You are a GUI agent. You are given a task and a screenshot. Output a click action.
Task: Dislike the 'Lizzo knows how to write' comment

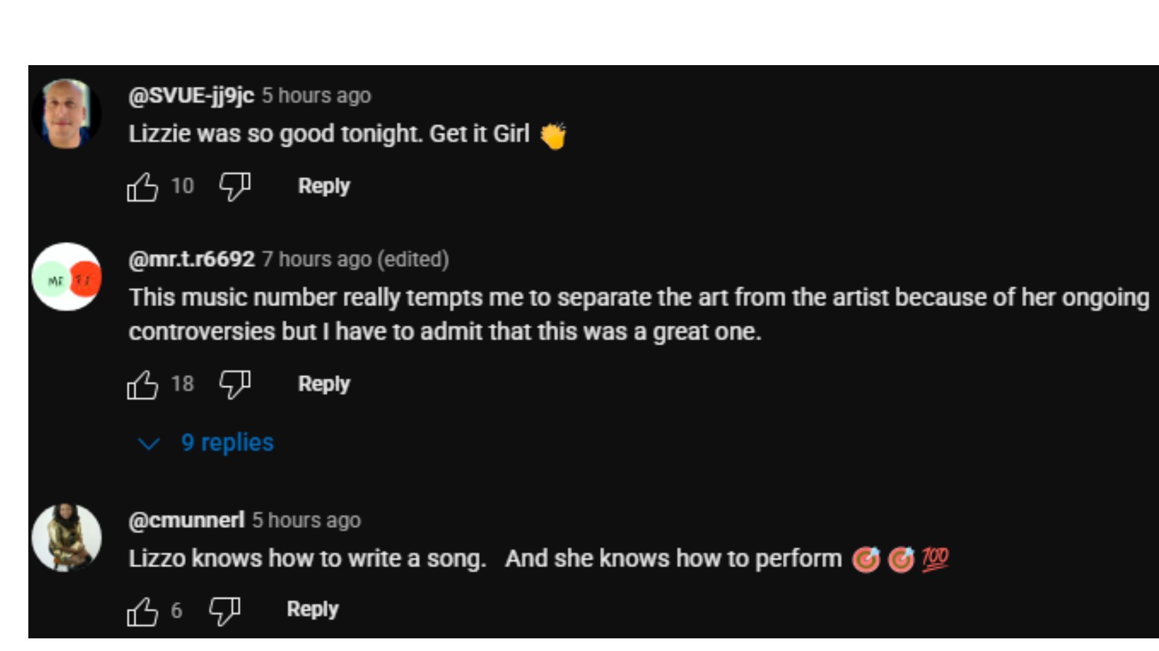(x=225, y=611)
